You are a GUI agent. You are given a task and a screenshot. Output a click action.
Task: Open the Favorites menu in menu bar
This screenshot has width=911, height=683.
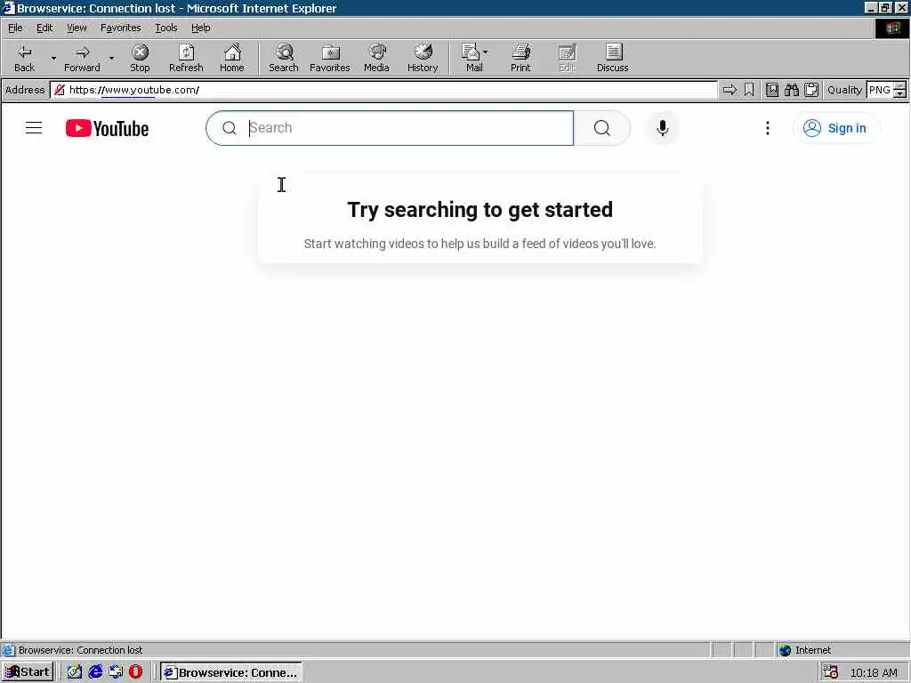point(120,28)
